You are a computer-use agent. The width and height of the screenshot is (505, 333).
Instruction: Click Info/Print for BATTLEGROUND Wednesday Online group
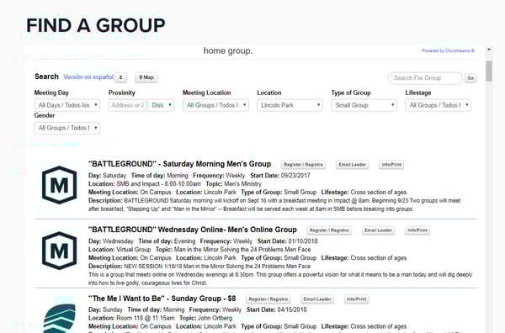pos(417,230)
